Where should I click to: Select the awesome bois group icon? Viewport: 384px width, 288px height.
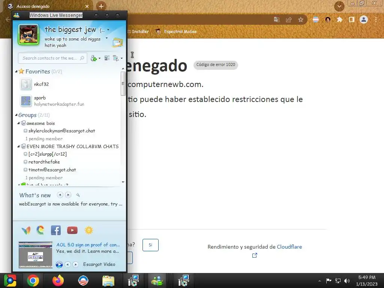point(23,123)
